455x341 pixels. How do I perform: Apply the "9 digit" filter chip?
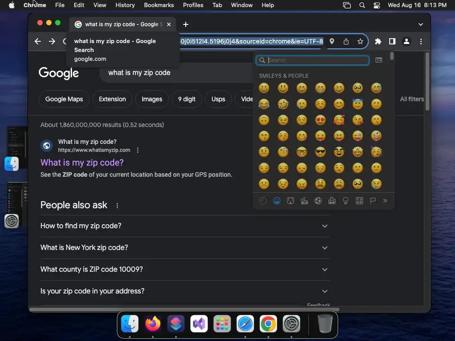point(187,99)
